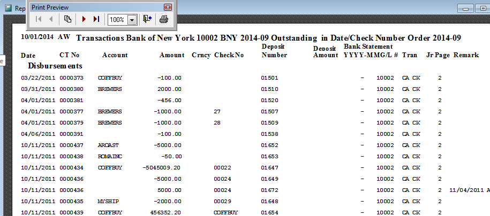490x216 pixels.
Task: Click check number 28
Action: point(217,122)
